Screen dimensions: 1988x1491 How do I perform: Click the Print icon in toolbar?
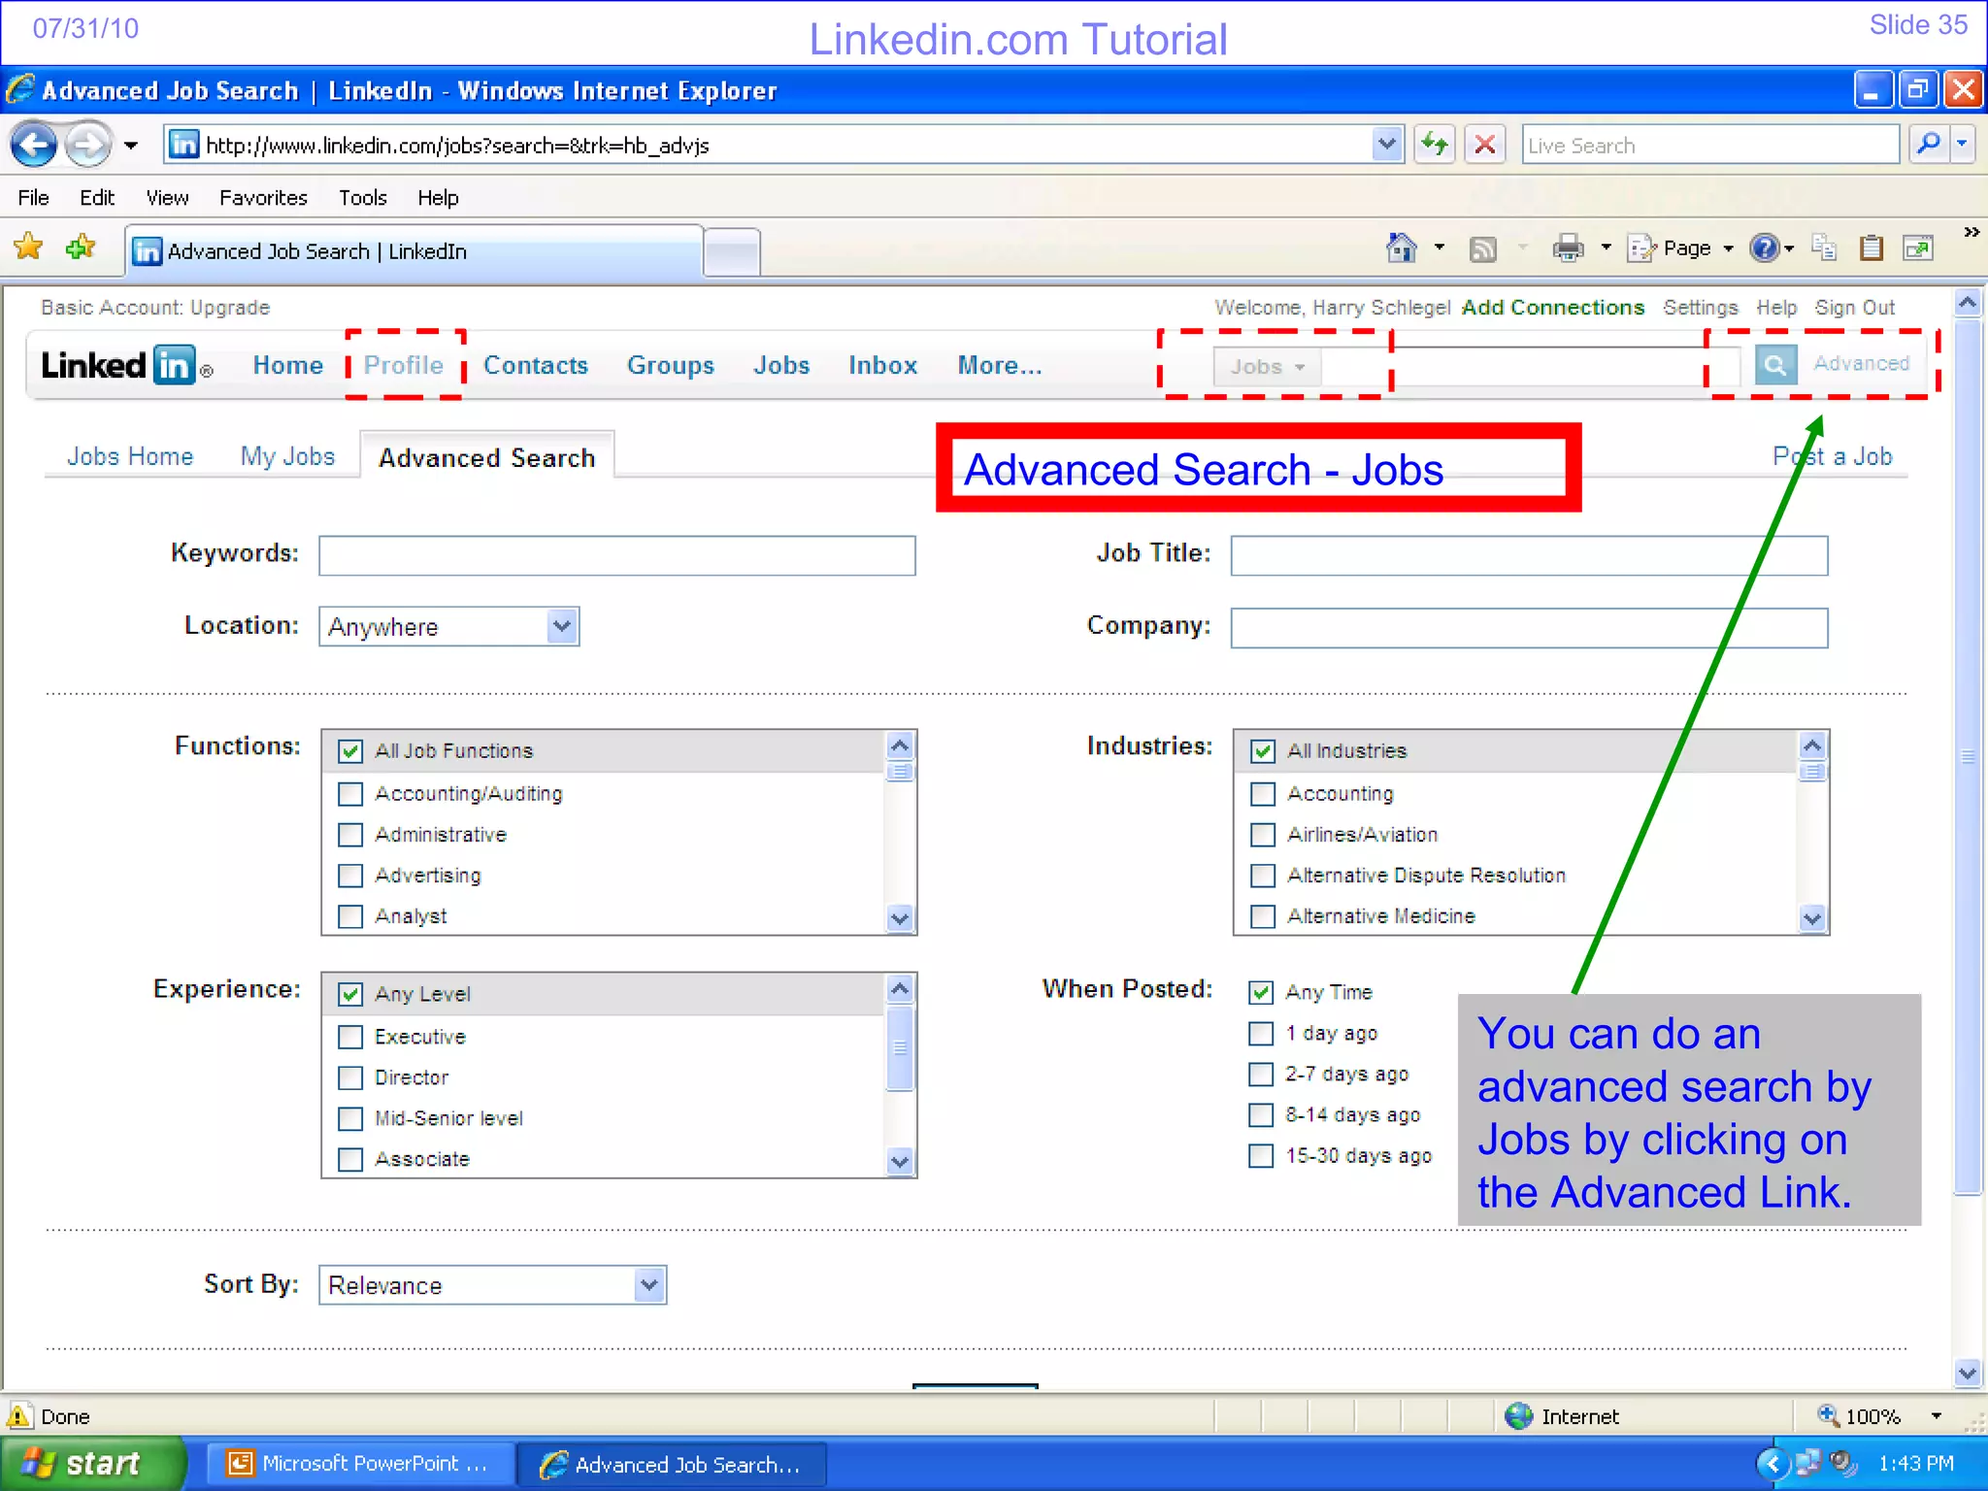[1568, 248]
